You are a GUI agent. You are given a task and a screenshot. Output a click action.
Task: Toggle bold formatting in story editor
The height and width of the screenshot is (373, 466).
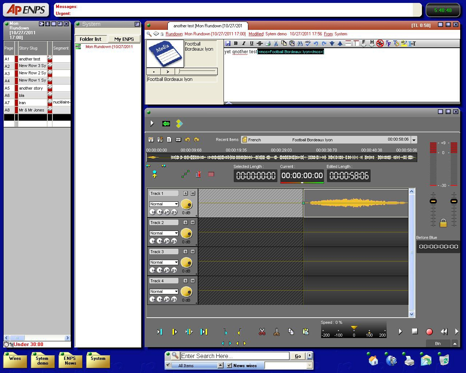(x=236, y=43)
